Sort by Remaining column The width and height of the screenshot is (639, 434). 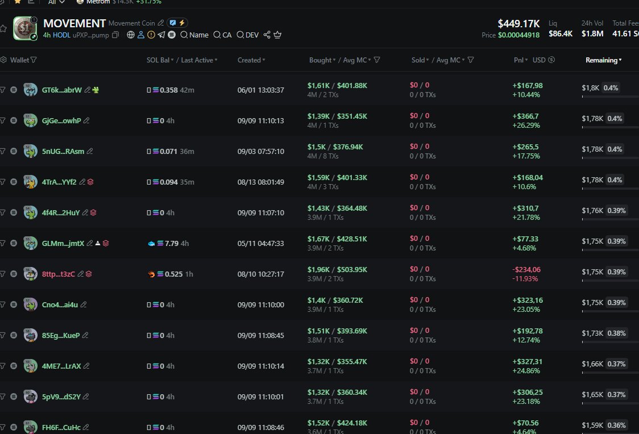(x=604, y=60)
